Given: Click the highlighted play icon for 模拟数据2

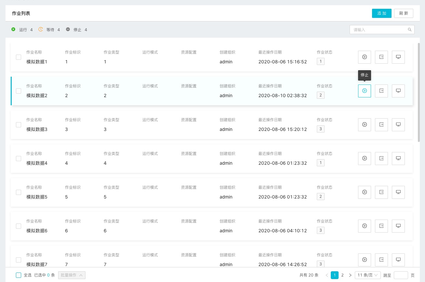Looking at the screenshot, I should point(365,91).
